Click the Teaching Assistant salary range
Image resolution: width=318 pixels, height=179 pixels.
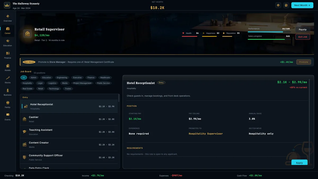[107, 132]
